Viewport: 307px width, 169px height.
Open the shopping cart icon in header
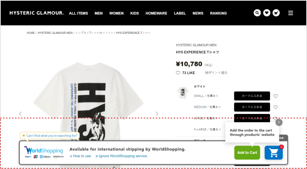[x=276, y=13]
